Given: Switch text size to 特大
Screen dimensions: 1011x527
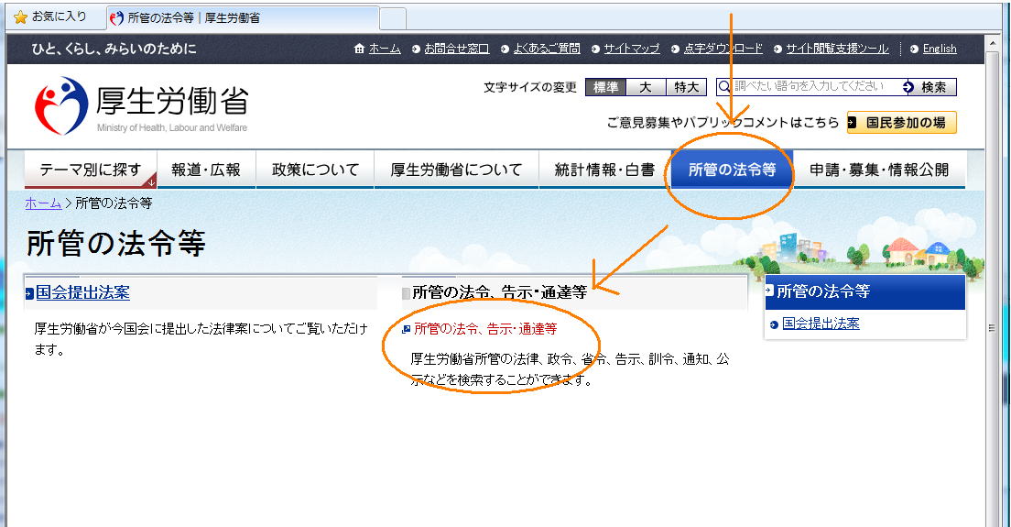Looking at the screenshot, I should [x=686, y=87].
